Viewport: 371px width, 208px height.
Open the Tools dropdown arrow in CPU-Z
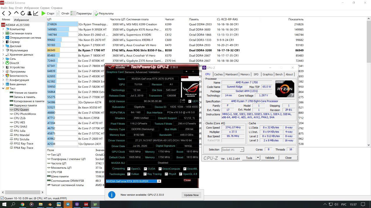[x=258, y=158]
